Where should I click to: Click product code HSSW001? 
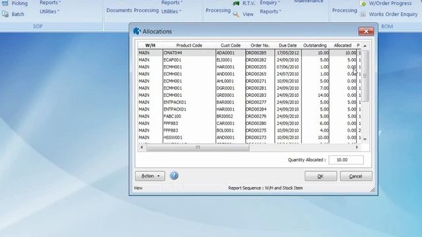click(x=189, y=138)
